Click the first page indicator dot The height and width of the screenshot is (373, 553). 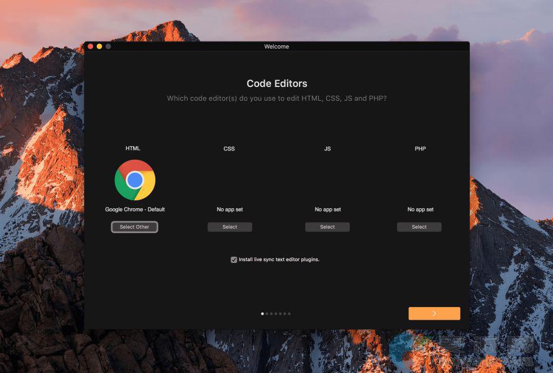[262, 314]
